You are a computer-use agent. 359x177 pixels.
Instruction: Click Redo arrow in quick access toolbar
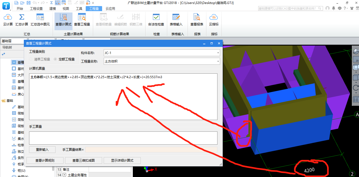coord(43,3)
